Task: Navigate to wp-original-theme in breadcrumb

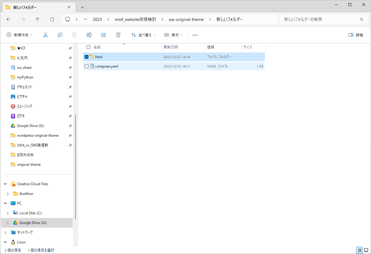Action: pyautogui.click(x=186, y=19)
